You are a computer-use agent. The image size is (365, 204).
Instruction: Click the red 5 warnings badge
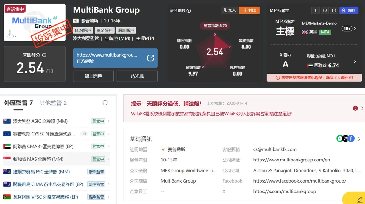(x=355, y=108)
